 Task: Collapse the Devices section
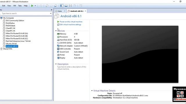[x=56, y=31]
